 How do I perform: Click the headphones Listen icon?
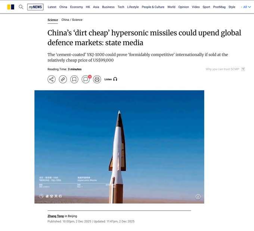click(x=115, y=79)
